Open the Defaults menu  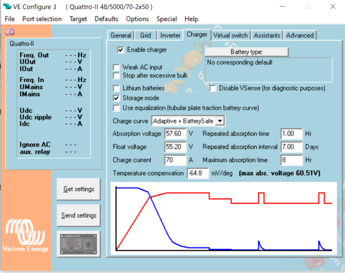point(106,19)
